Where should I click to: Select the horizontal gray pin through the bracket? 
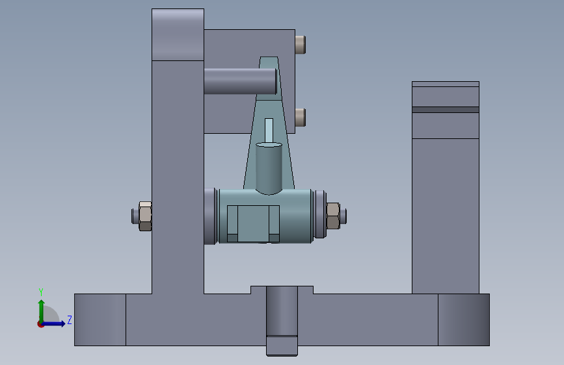coord(240,81)
